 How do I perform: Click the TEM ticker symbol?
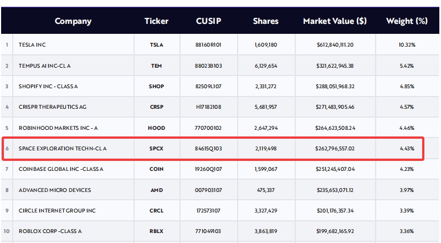(156, 66)
